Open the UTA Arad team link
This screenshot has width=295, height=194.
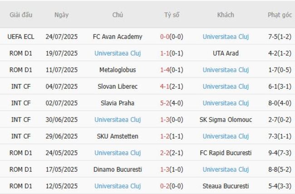click(x=226, y=53)
